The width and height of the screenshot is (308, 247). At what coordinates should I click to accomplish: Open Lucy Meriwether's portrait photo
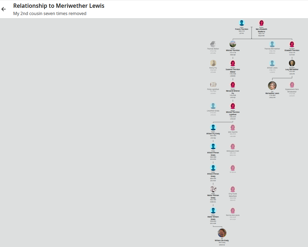click(292, 63)
